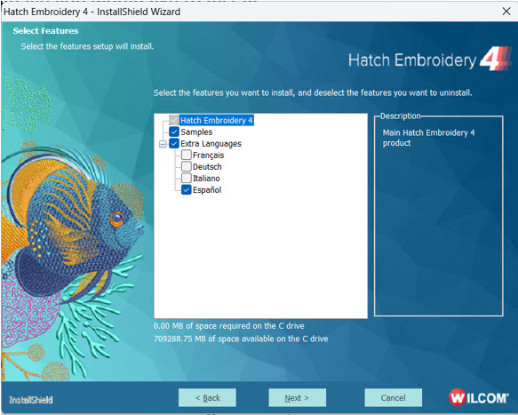Select the Hatch Embroidery 4 tree item
Viewport: 518px width, 415px height.
click(217, 120)
